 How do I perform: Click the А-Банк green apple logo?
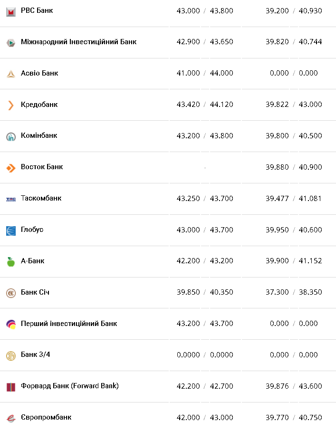(11, 262)
